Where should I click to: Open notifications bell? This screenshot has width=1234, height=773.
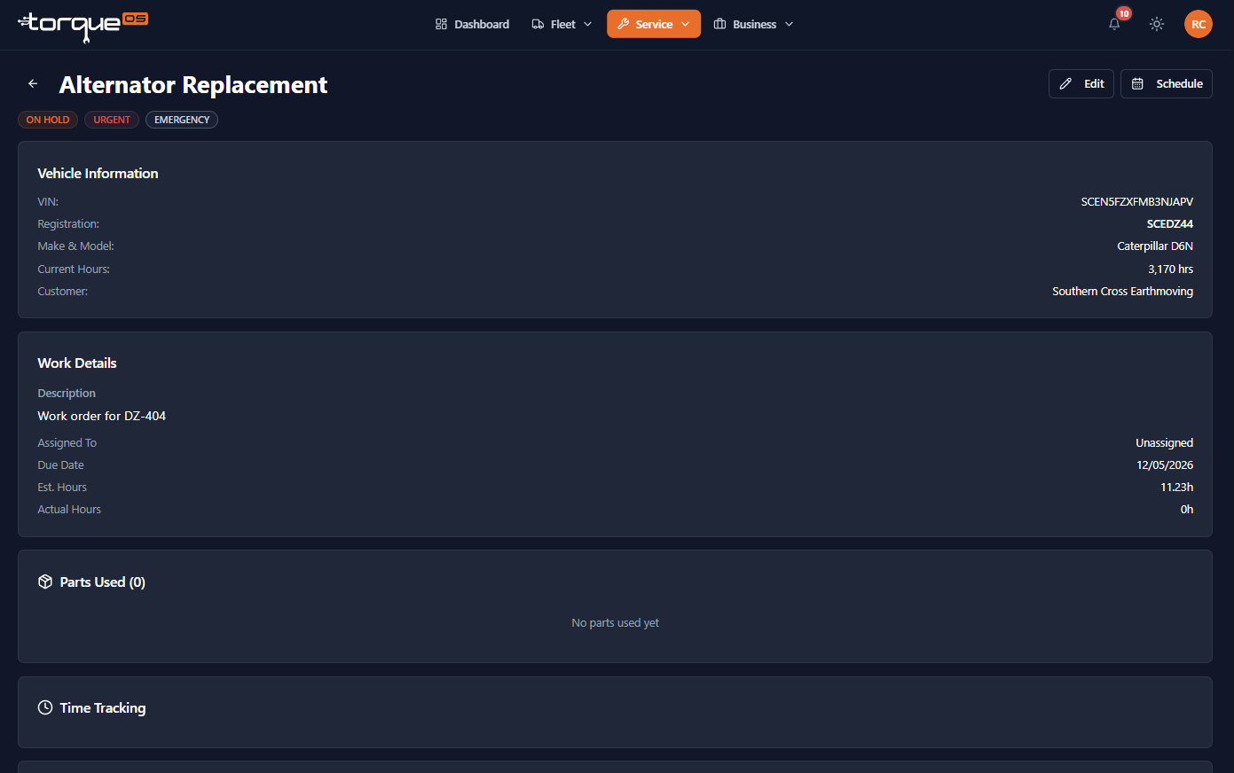pos(1114,25)
